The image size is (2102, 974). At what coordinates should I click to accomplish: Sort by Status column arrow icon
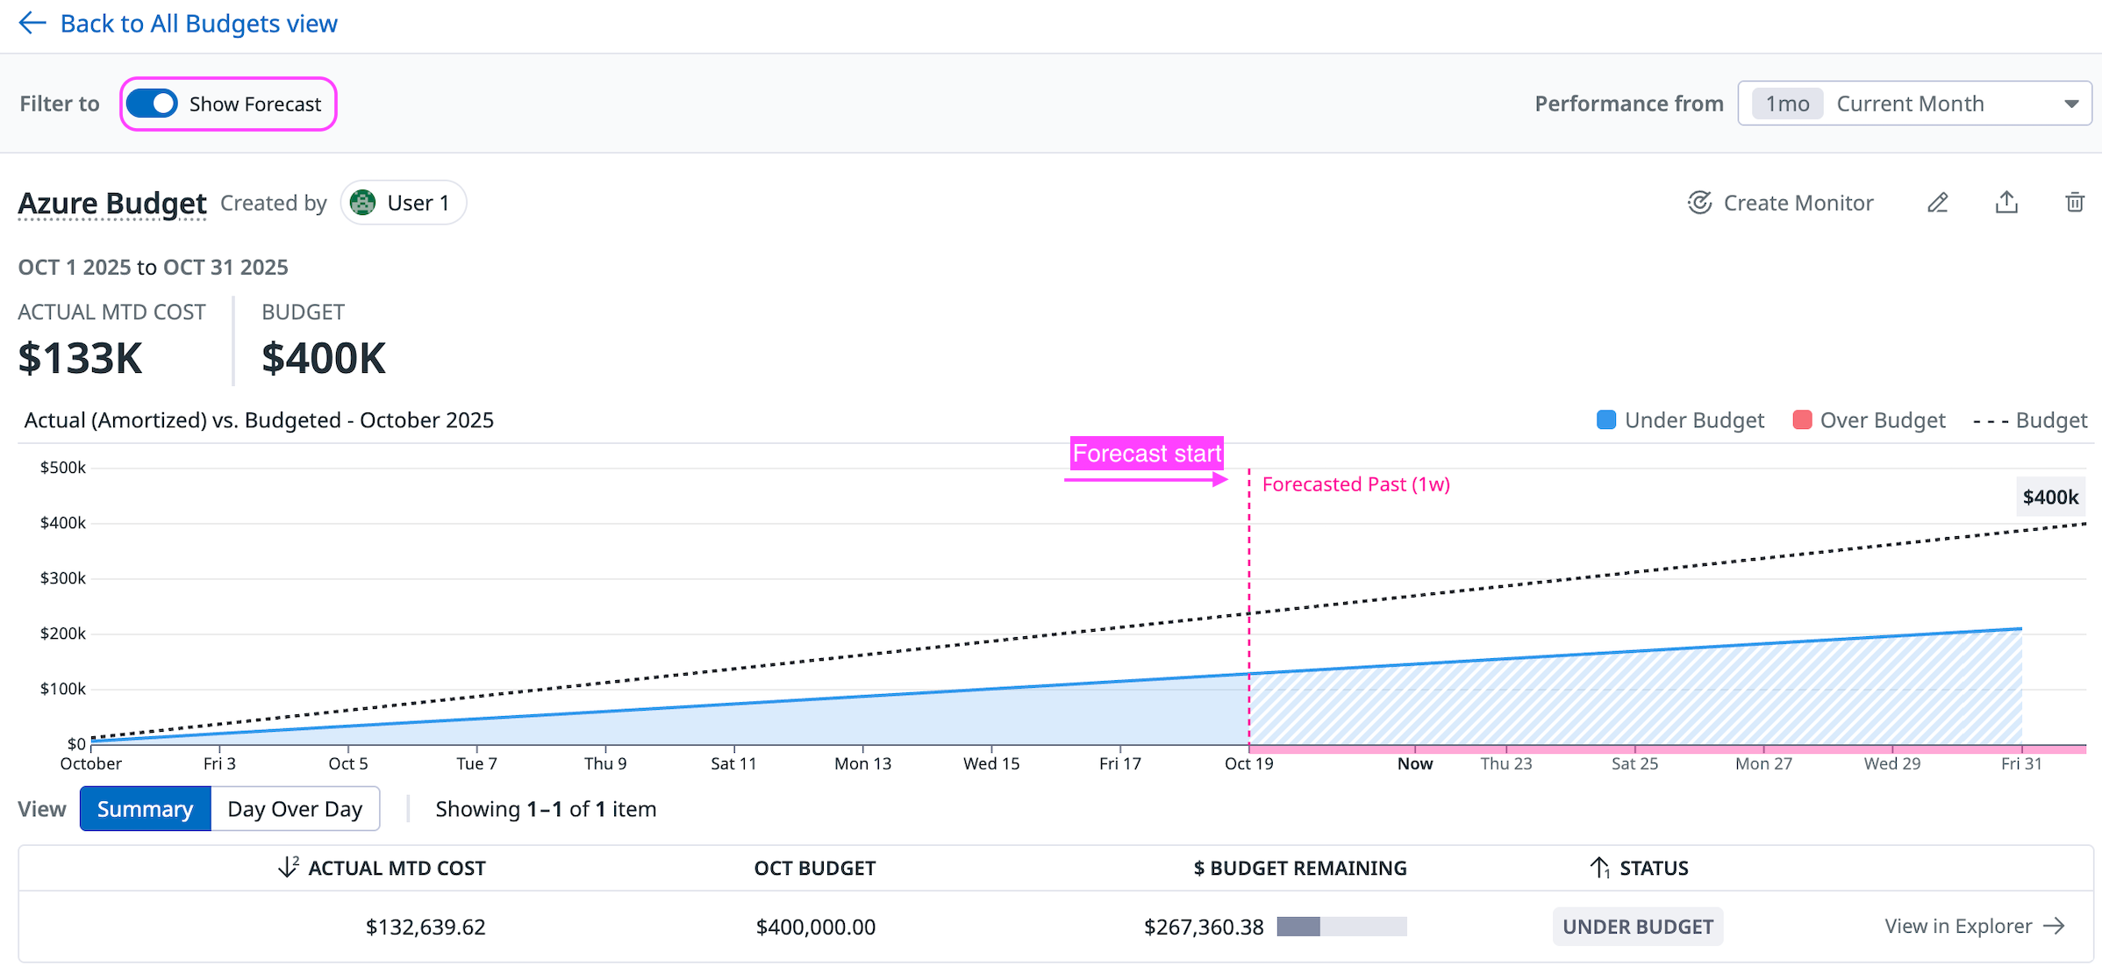point(1598,867)
